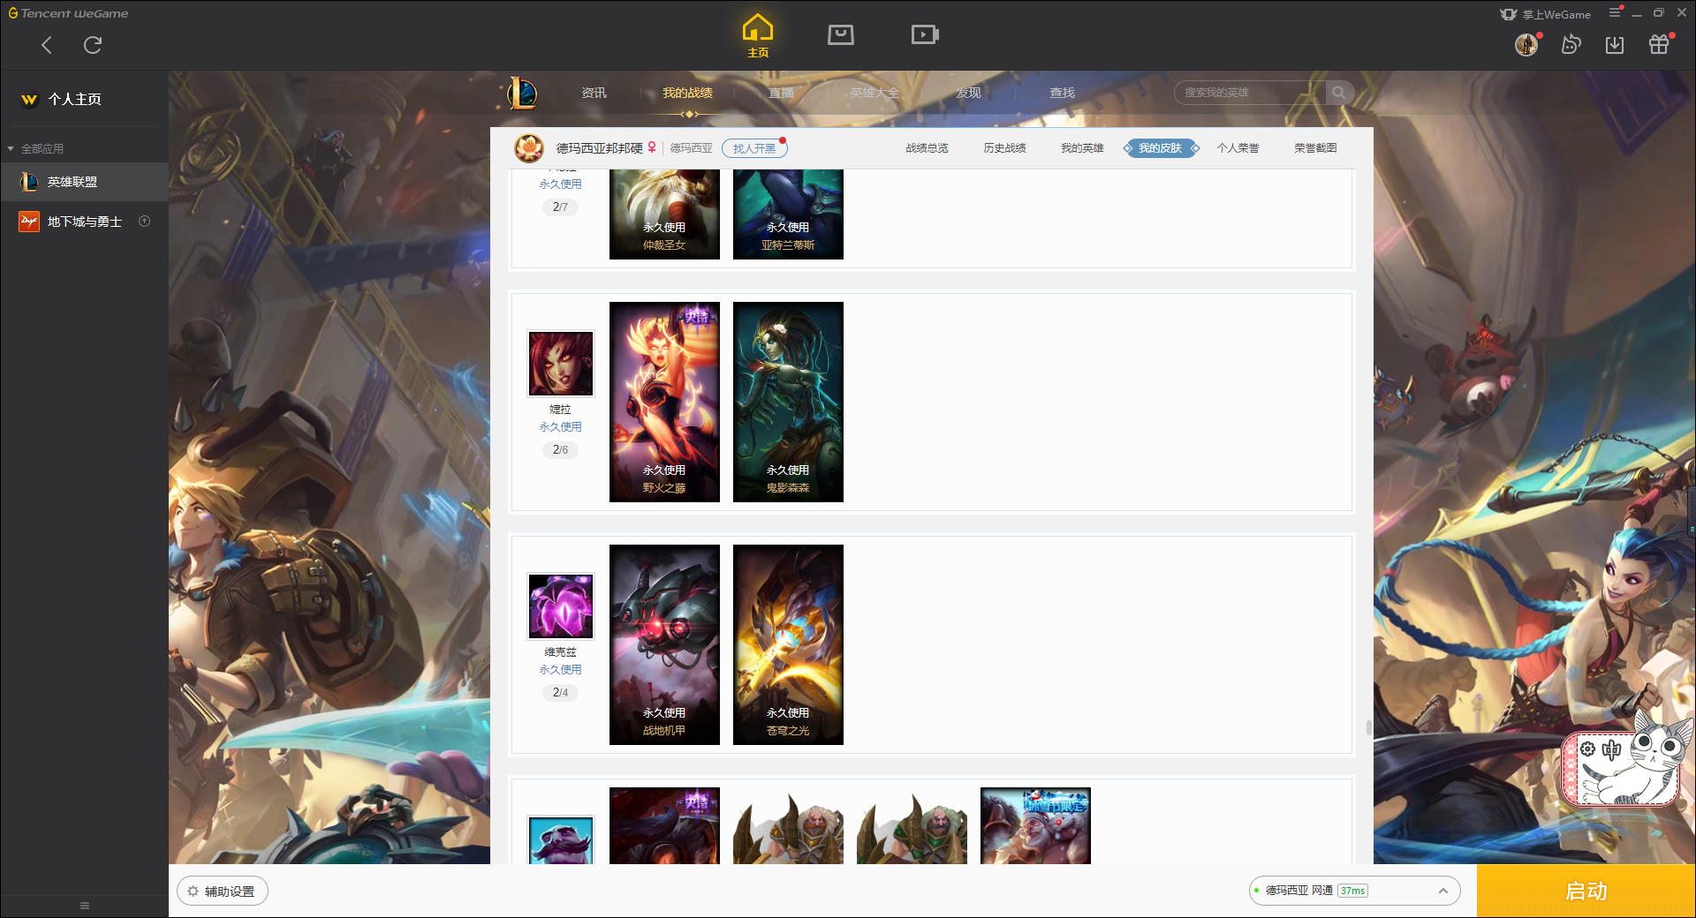
Task: Open the 掌上WeGame mobile link
Action: [x=1546, y=14]
